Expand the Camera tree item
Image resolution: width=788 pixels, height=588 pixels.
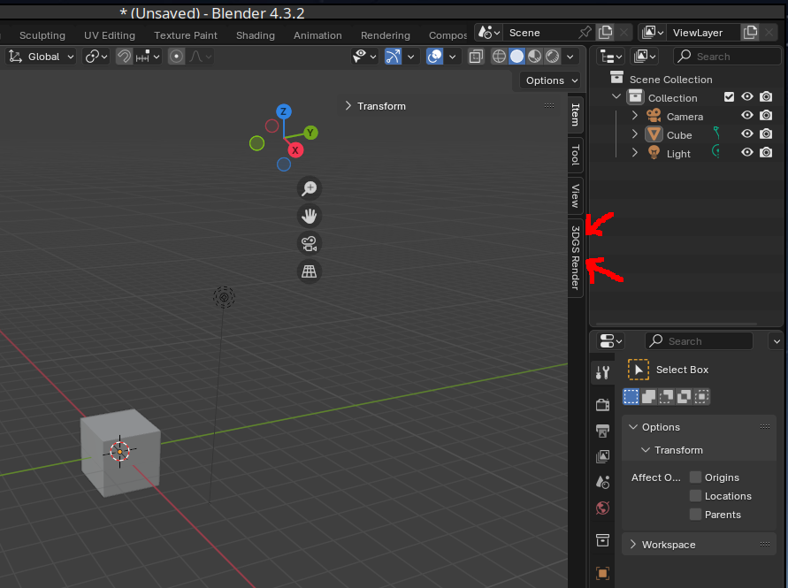634,116
